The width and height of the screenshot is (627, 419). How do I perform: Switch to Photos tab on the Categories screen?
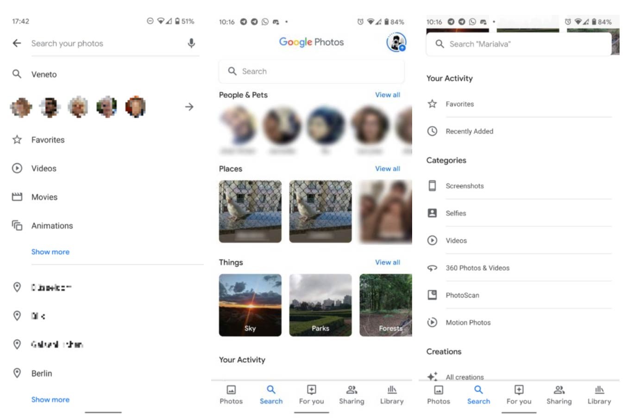point(439,394)
